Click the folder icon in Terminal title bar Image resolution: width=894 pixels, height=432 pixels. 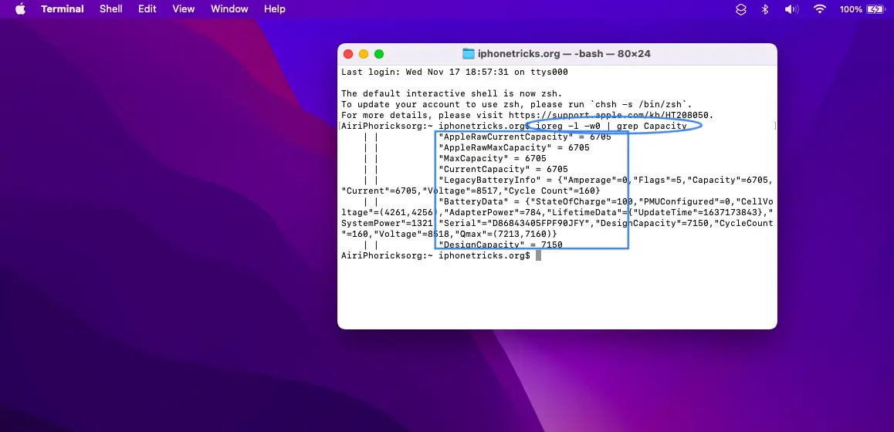[468, 54]
